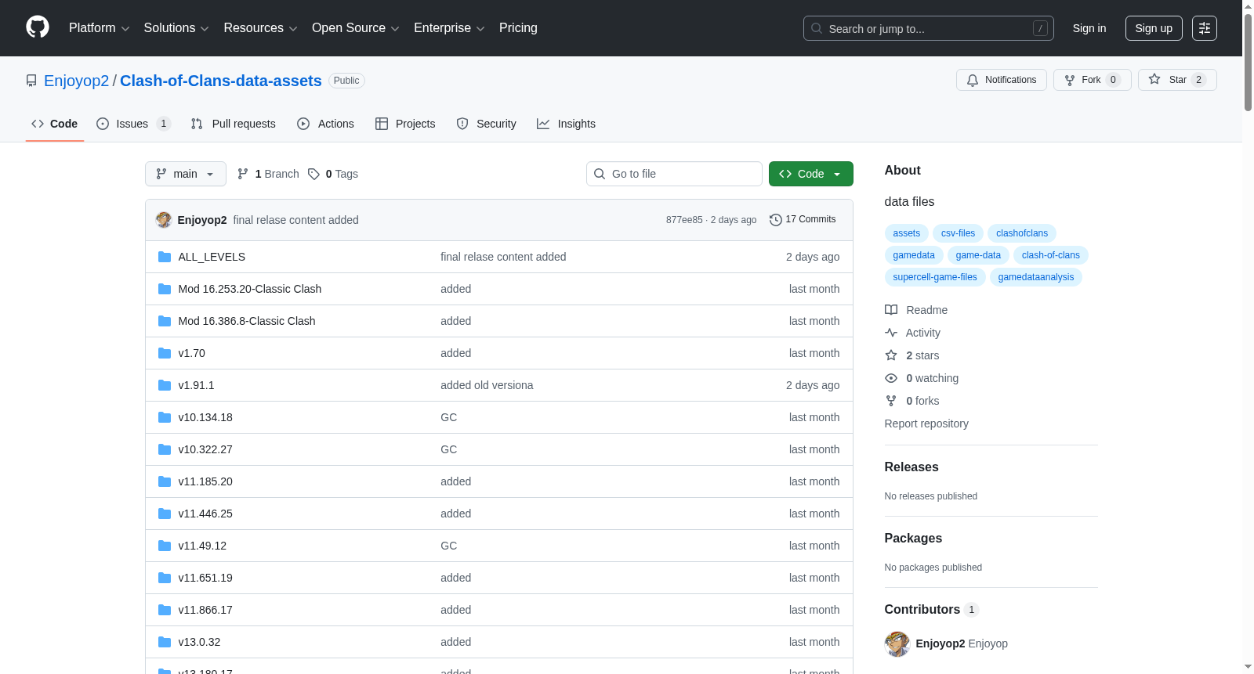
Task: Click the v1.70 folder icon
Action: [165, 353]
